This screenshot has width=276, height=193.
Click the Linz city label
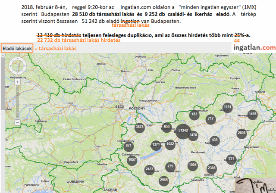pyautogui.click(x=70, y=103)
